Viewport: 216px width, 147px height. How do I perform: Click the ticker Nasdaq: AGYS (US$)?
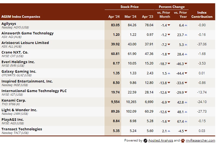[15, 27]
